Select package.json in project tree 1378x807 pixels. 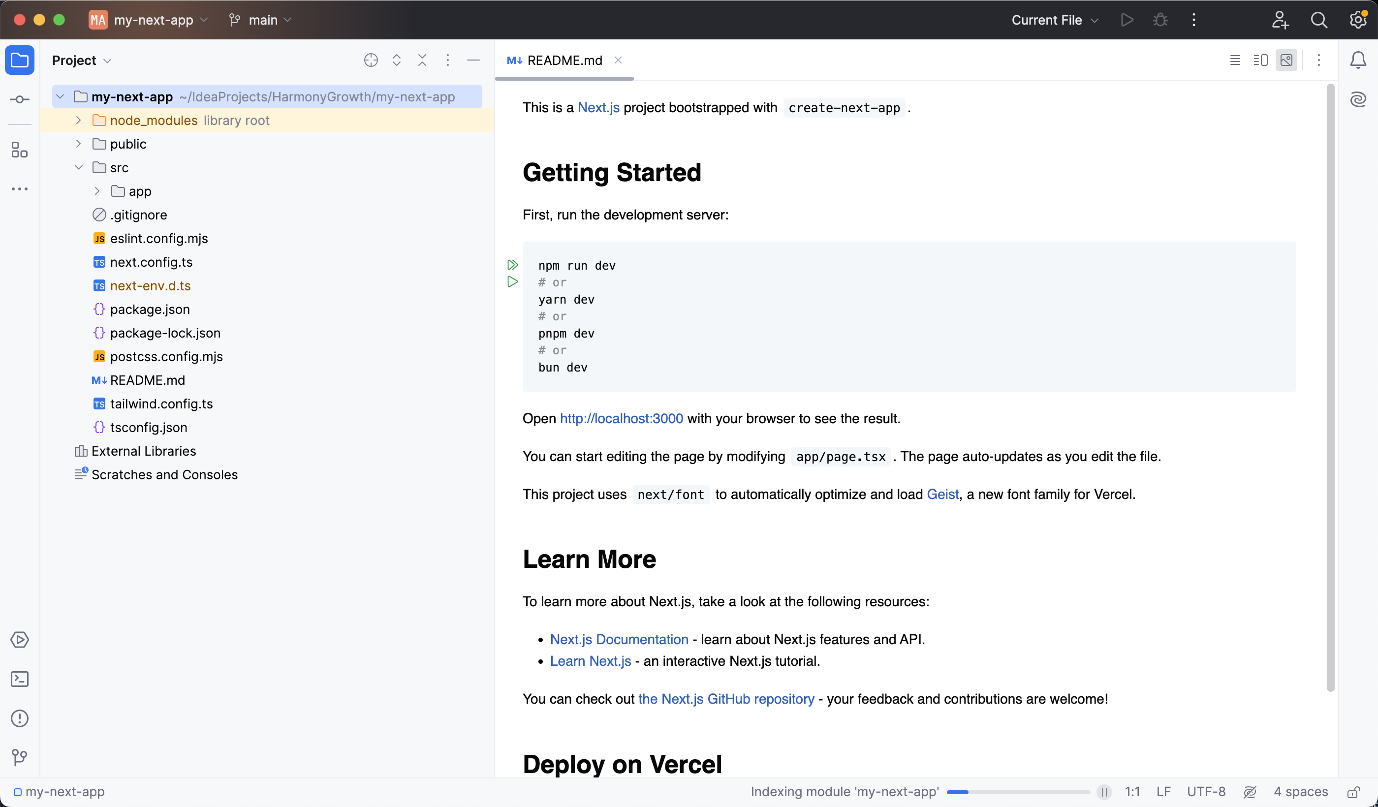[x=150, y=309]
